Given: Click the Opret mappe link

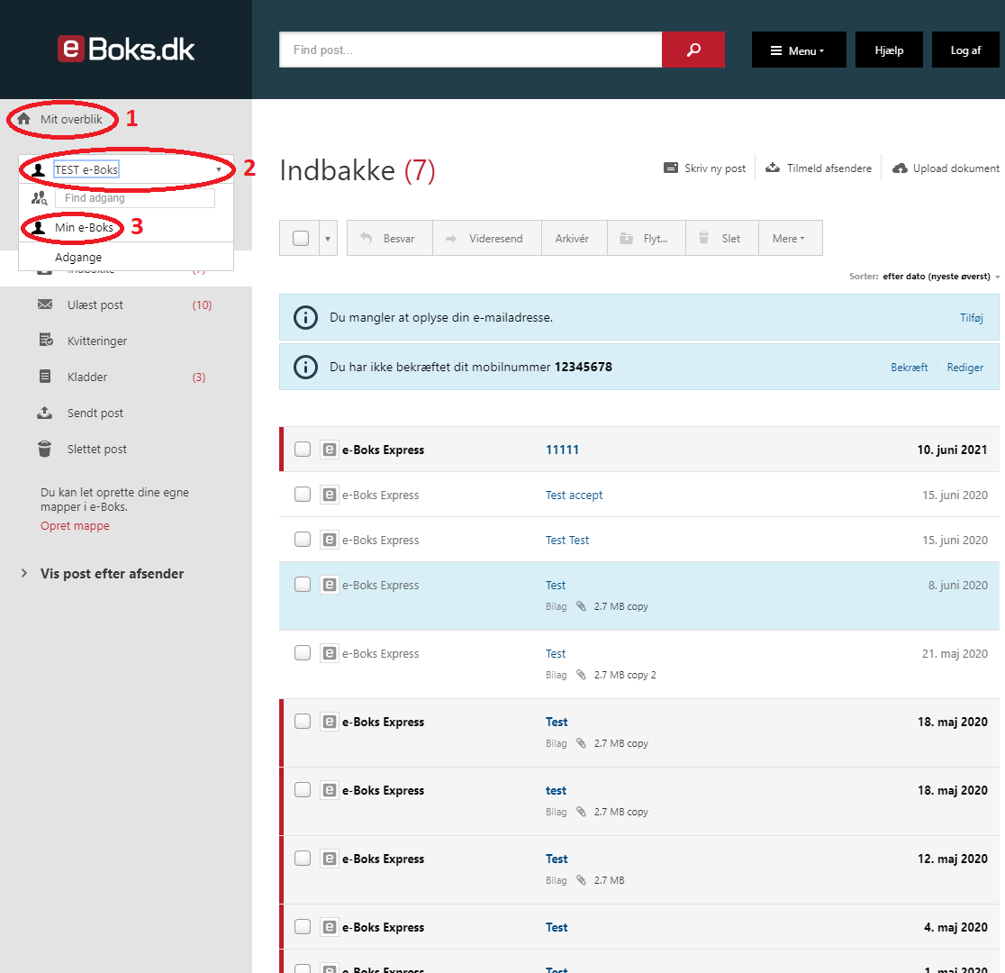Looking at the screenshot, I should click(75, 526).
